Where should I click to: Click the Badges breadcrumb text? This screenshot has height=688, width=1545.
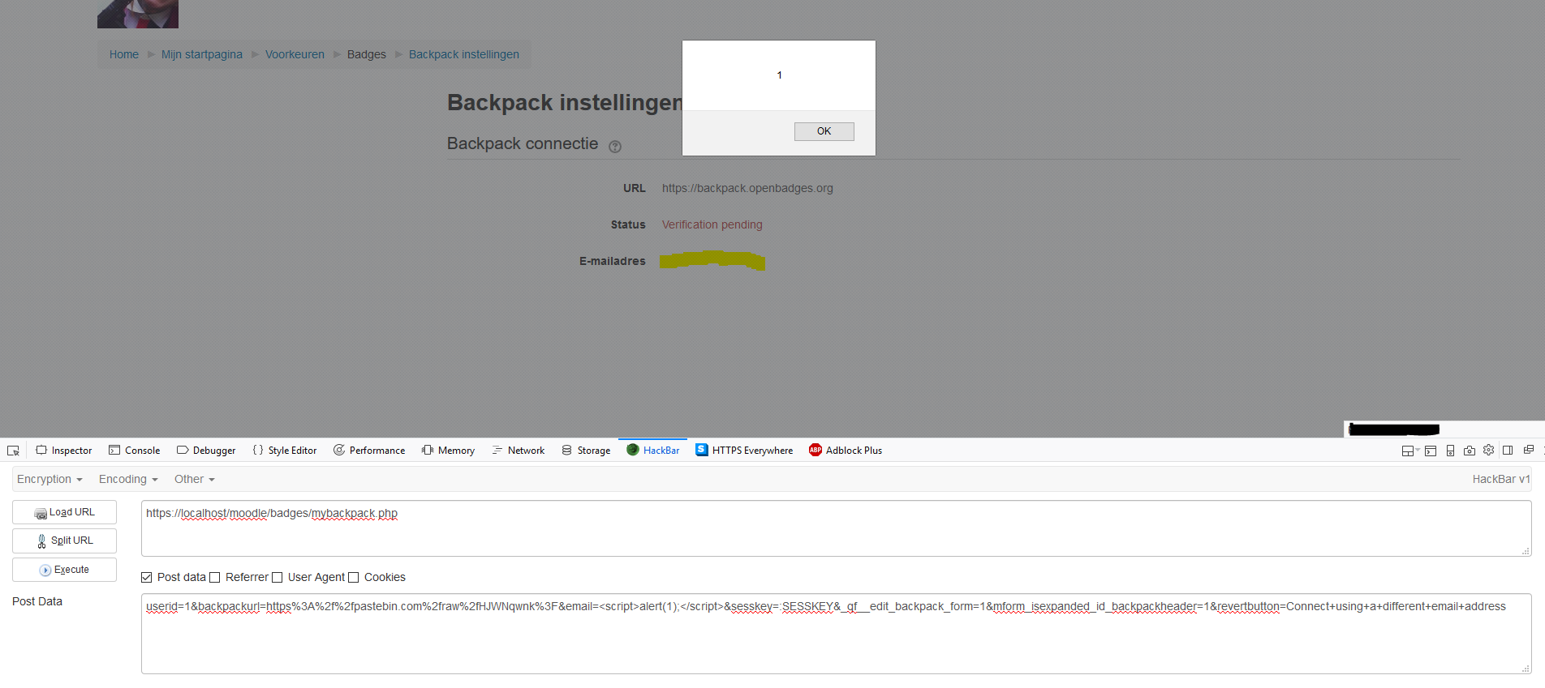point(367,54)
